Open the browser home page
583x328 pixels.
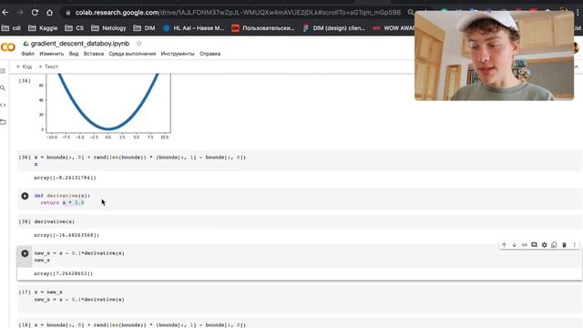(x=49, y=12)
